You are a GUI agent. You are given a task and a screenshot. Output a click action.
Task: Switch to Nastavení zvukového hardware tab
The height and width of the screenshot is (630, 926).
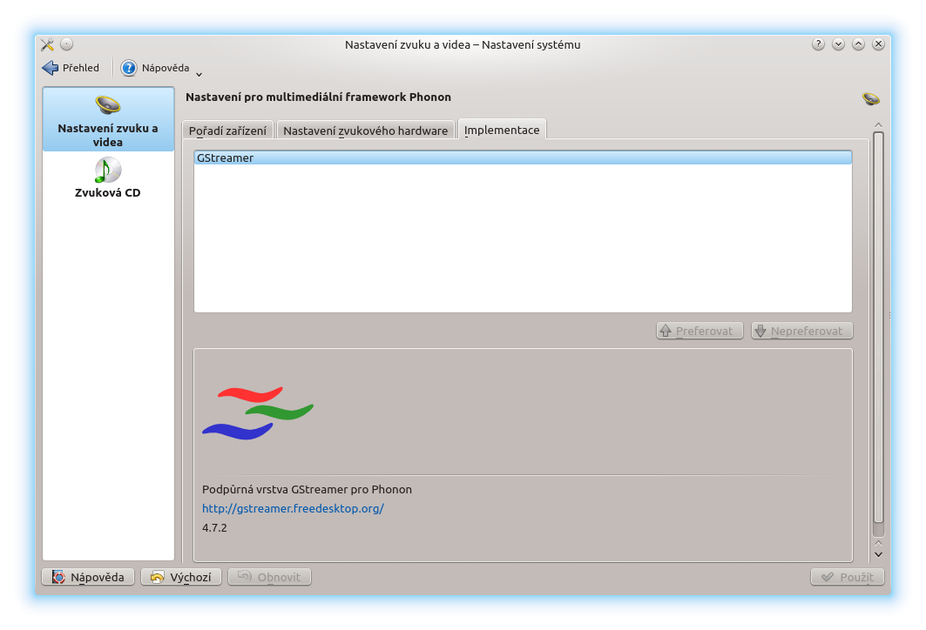click(x=366, y=131)
